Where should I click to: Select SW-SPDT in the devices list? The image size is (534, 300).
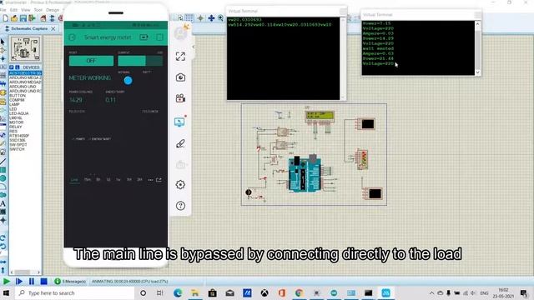coord(18,144)
